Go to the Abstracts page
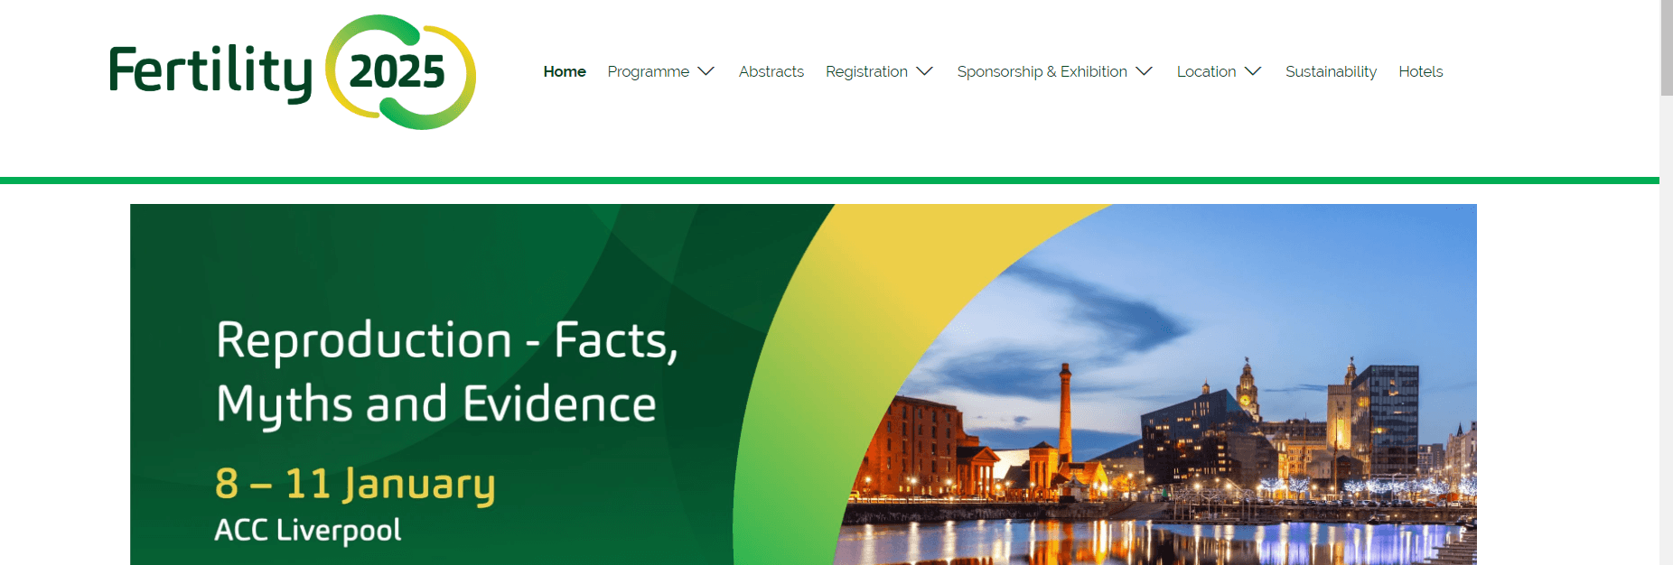The image size is (1673, 565). coord(771,71)
